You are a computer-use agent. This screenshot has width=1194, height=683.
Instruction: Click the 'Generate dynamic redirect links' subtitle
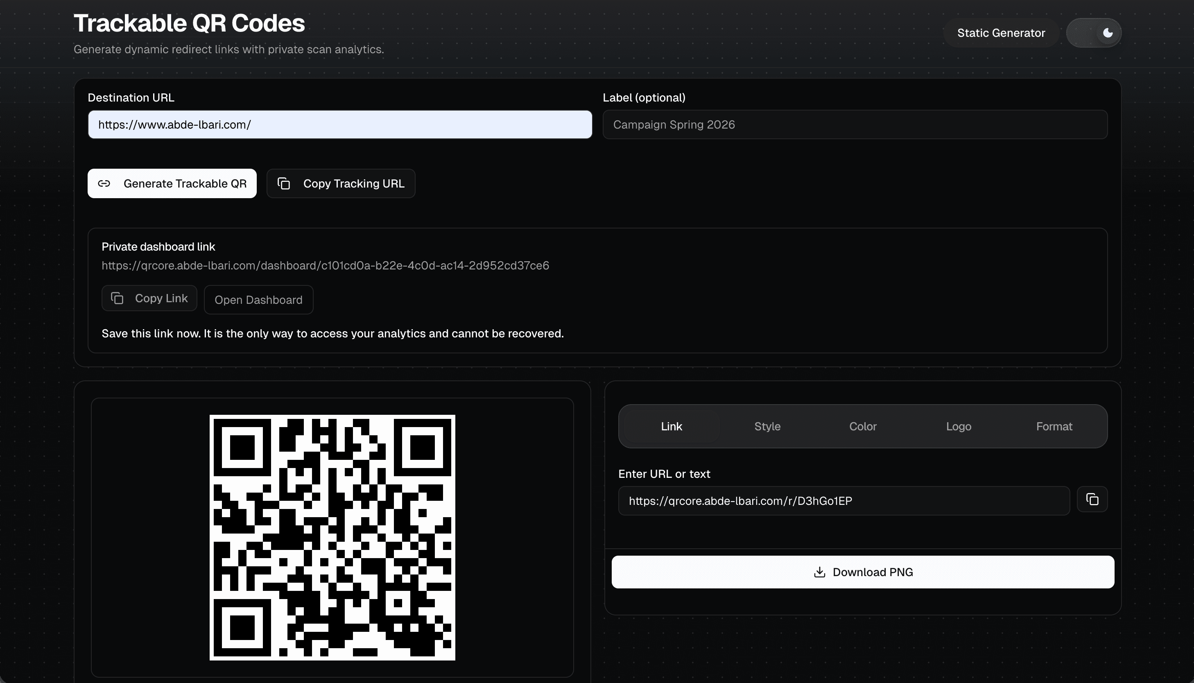[228, 49]
